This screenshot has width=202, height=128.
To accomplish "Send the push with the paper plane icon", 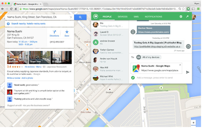I will [x=187, y=72].
